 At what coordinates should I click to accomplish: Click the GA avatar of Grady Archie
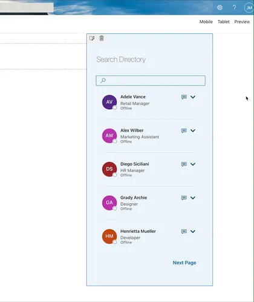[109, 203]
